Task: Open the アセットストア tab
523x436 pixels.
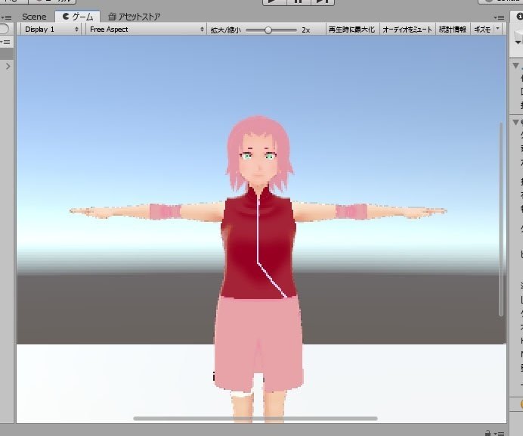Action: tap(134, 17)
